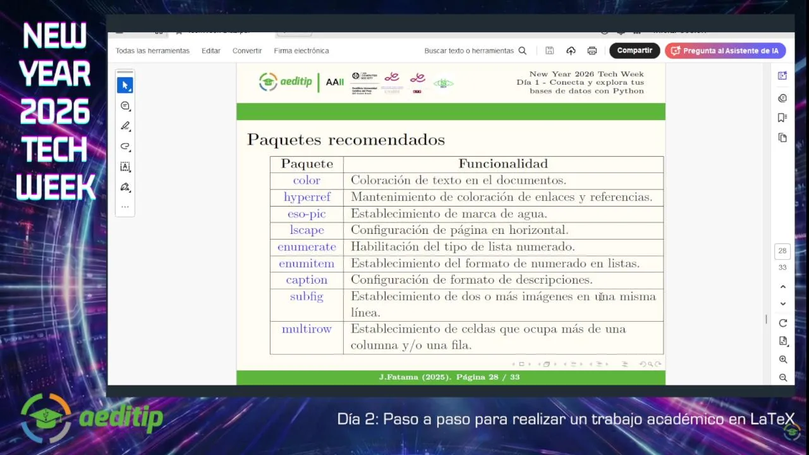Click the search magnifier icon

(522, 51)
